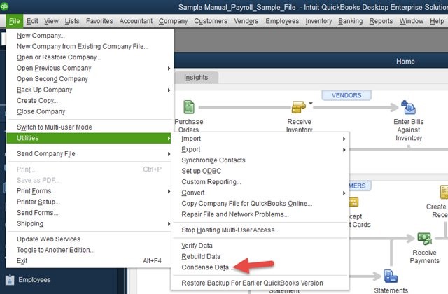Open the Favorites menu
This screenshot has width=448, height=294.
(x=99, y=21)
